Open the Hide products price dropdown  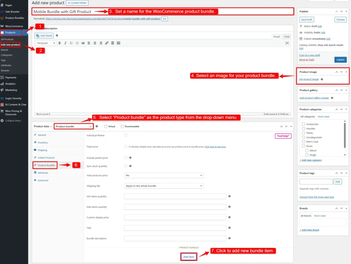point(164,175)
